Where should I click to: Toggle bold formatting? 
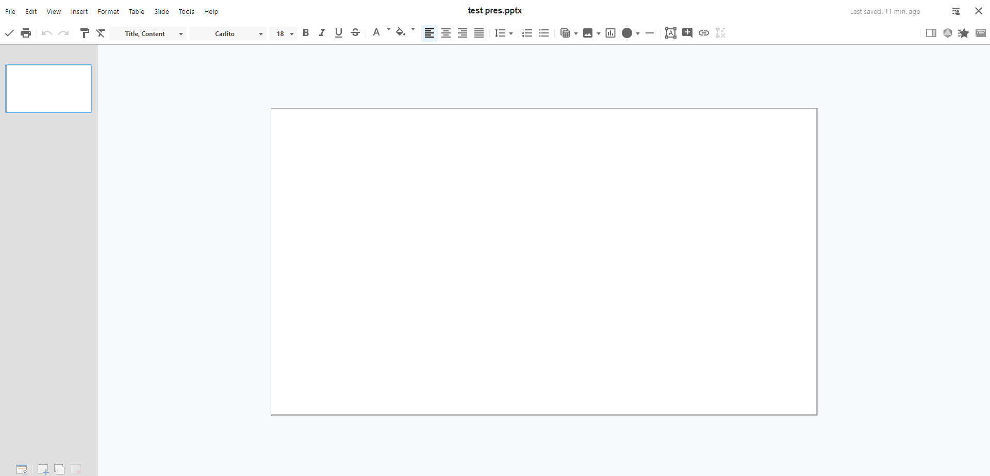coord(305,33)
